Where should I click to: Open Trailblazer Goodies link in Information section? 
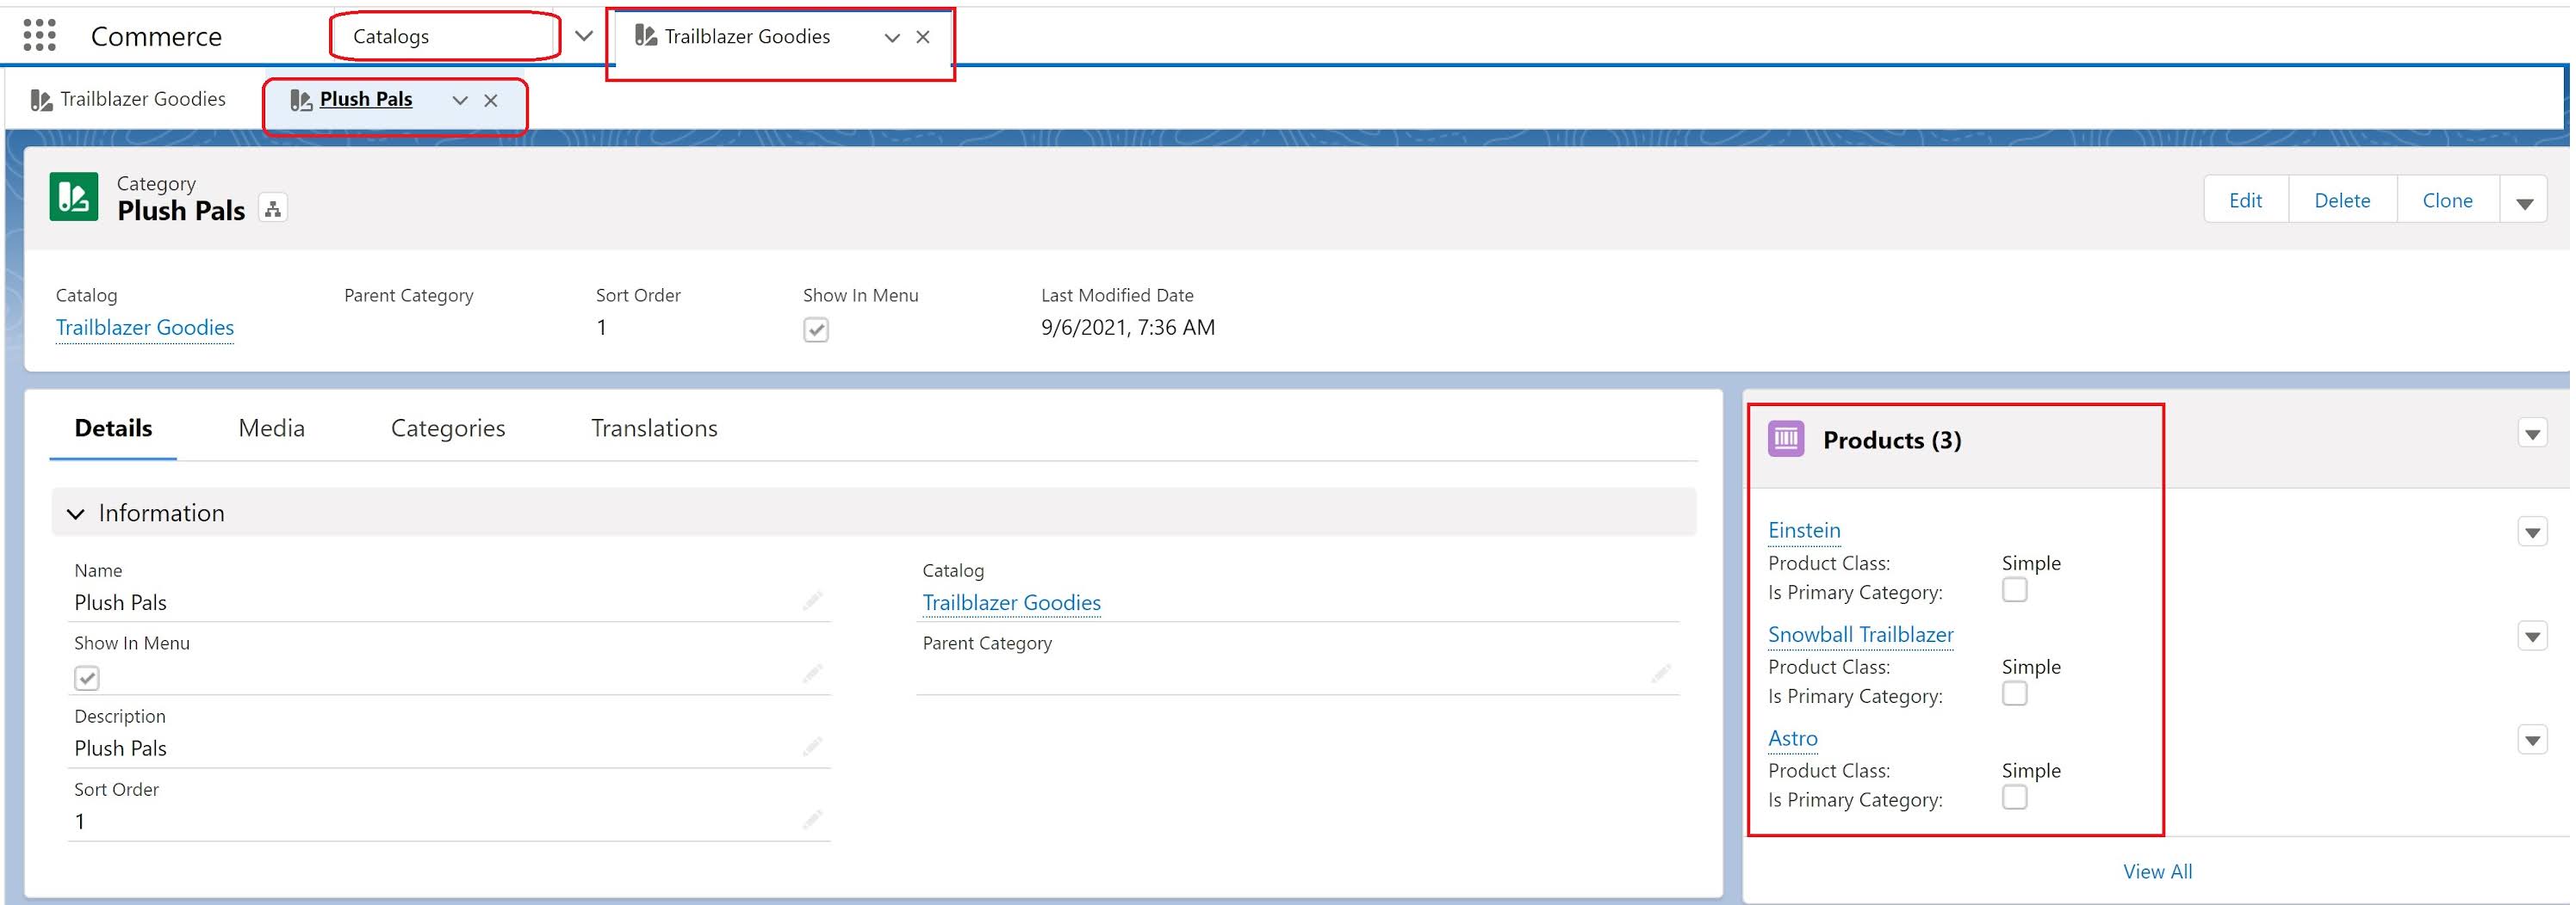(1011, 602)
